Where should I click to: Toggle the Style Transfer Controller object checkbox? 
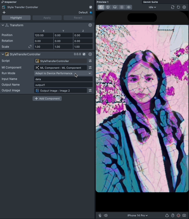[91, 7]
